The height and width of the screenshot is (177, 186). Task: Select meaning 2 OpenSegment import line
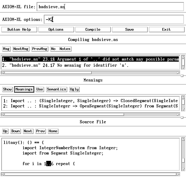[x=90, y=106]
